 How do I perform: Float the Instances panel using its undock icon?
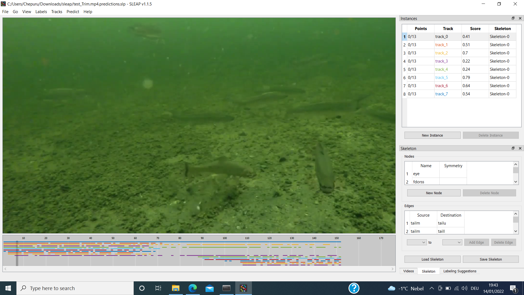pyautogui.click(x=513, y=18)
